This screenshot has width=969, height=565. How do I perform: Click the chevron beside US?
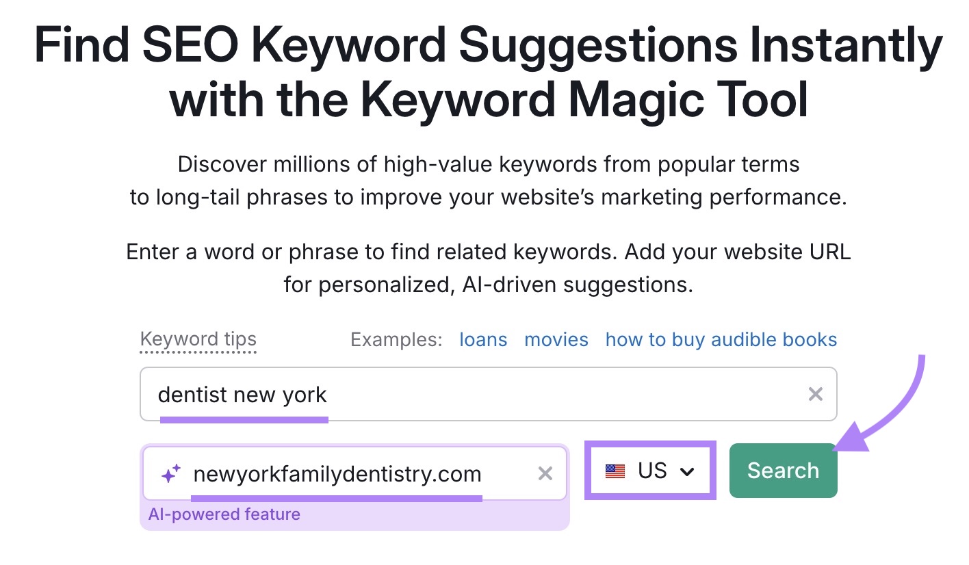[x=687, y=471]
